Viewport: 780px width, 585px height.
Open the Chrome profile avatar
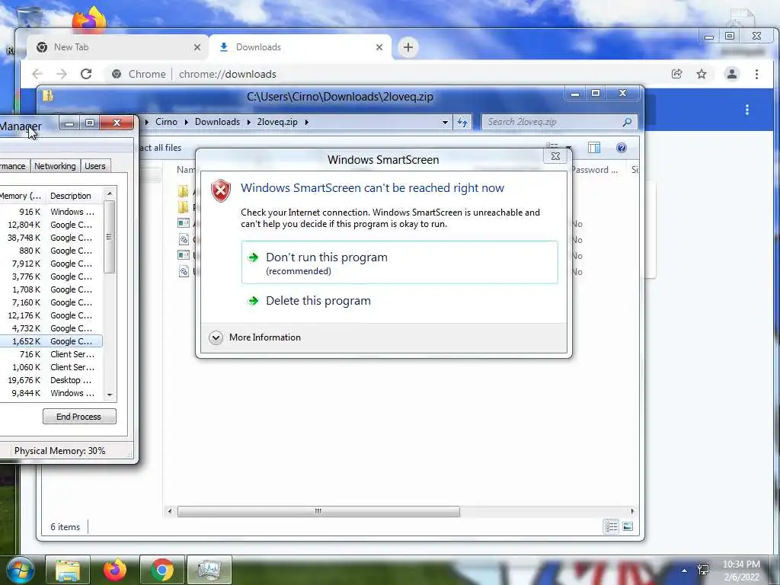click(732, 74)
